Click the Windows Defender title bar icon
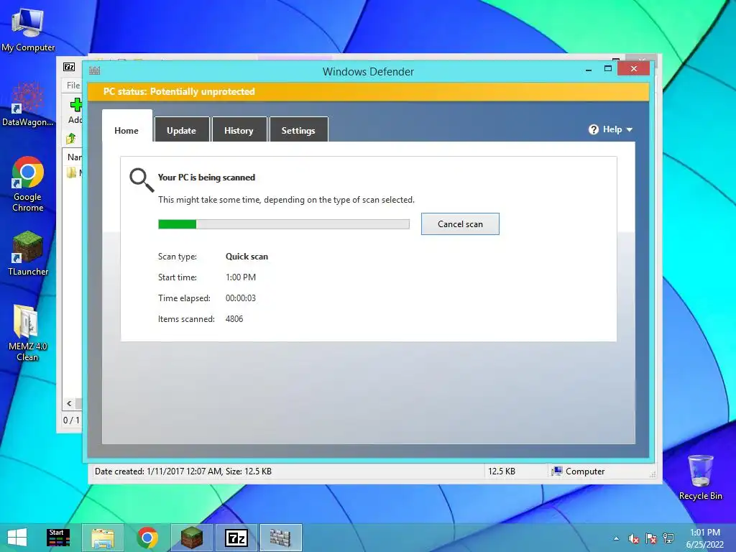 click(x=94, y=71)
